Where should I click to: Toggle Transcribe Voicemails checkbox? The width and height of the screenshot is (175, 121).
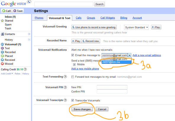pyautogui.click(x=72, y=100)
